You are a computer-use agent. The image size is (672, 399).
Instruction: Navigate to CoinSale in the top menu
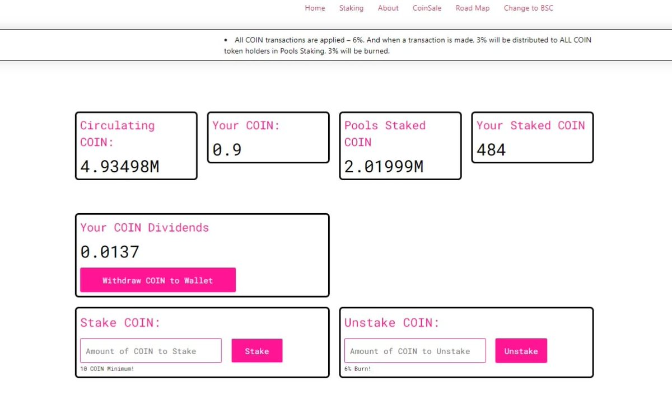(427, 8)
